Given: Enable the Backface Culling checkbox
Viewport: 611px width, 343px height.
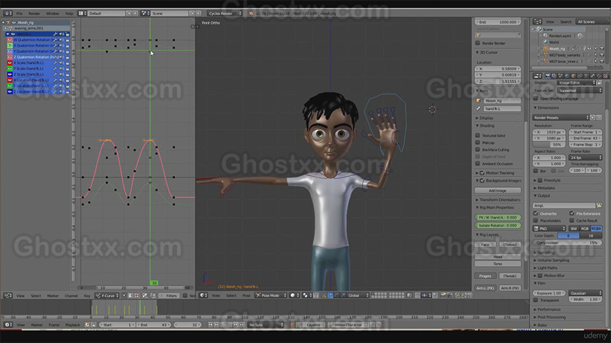Looking at the screenshot, I should tap(478, 150).
